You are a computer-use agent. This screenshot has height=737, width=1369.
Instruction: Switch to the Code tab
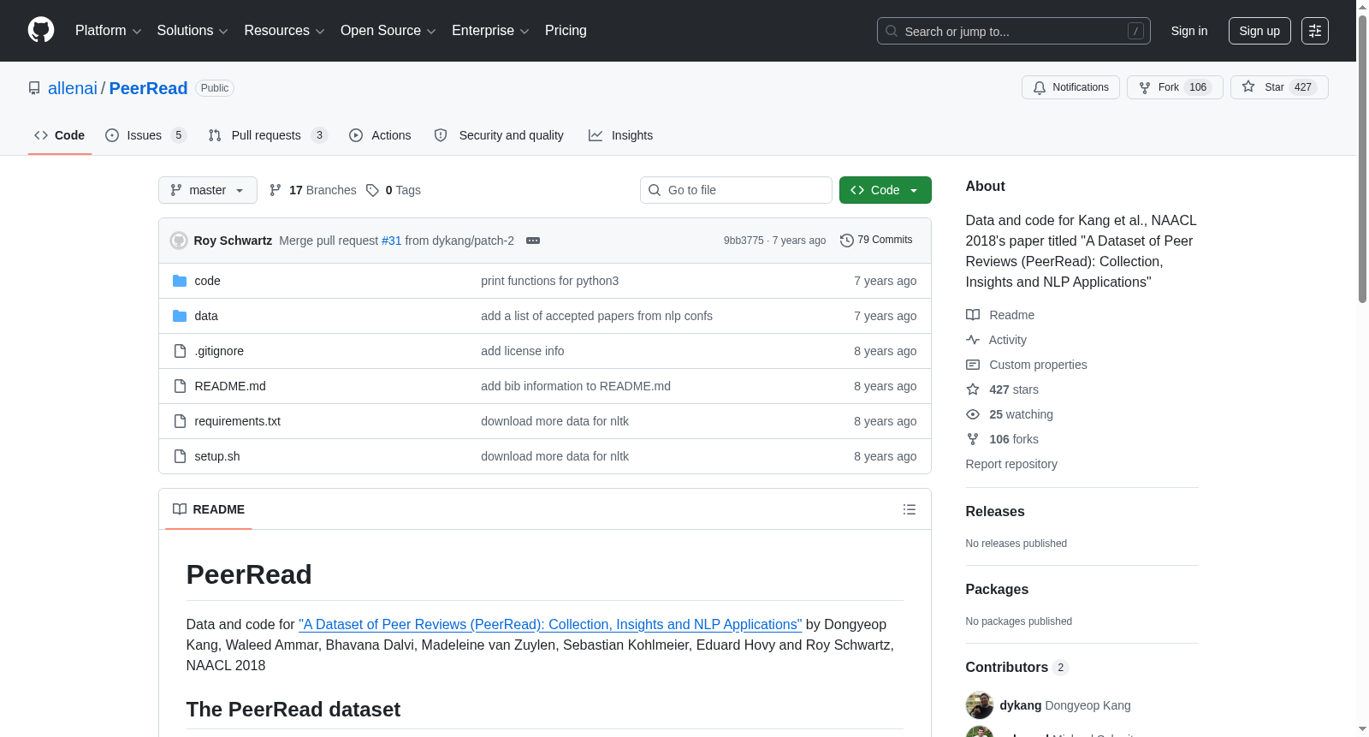(x=60, y=135)
